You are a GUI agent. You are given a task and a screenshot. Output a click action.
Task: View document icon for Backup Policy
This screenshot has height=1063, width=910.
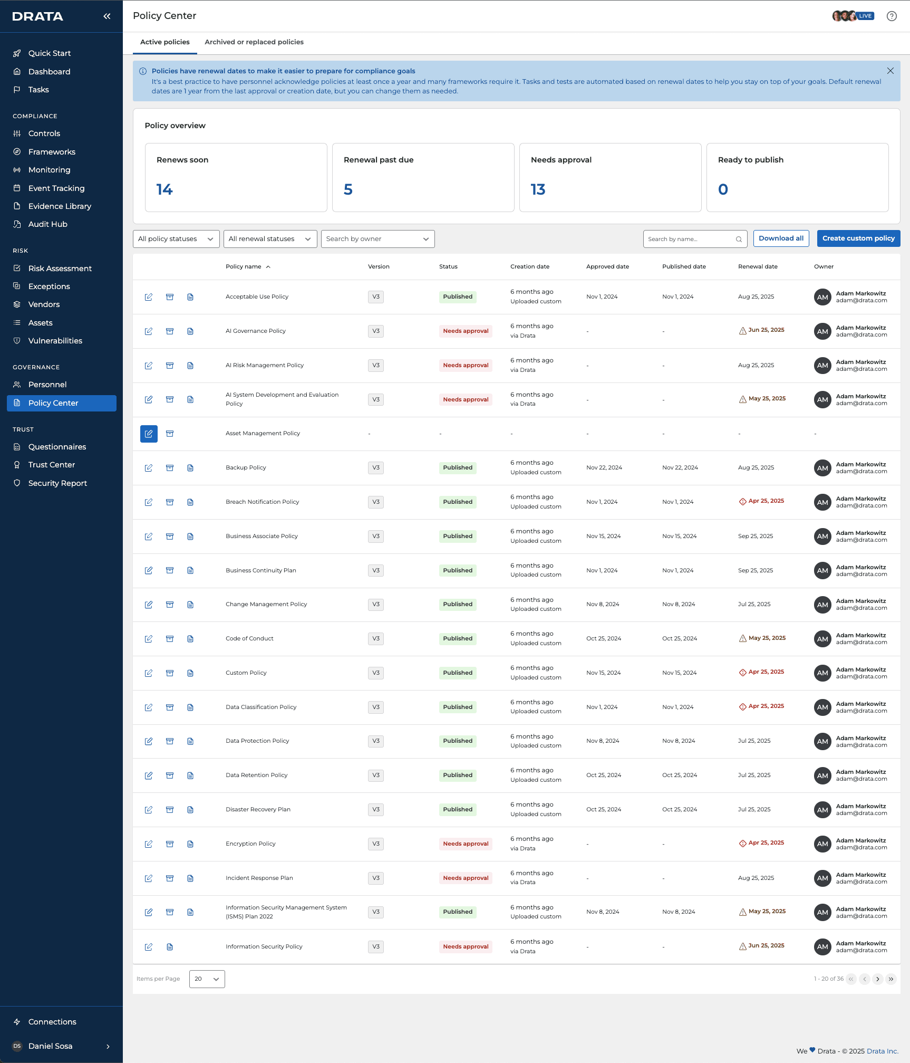point(190,468)
